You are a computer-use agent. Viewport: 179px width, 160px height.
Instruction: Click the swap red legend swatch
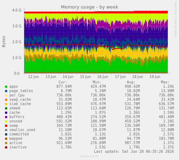pos(6,126)
